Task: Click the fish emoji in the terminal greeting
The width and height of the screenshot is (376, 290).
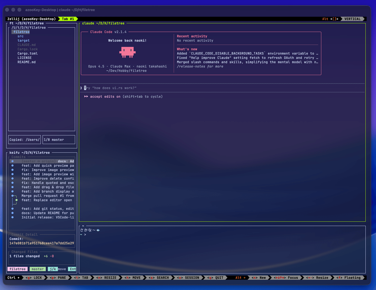Action: pos(98,230)
